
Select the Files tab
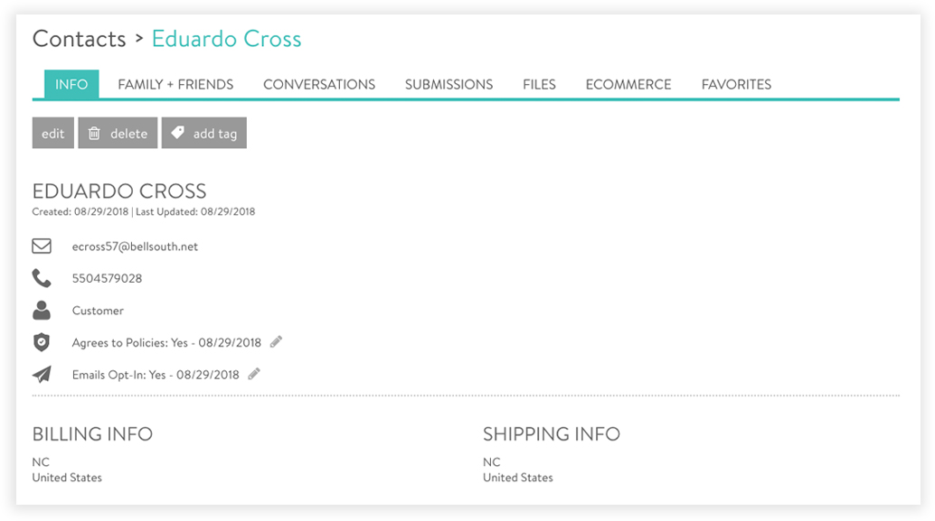pyautogui.click(x=539, y=84)
